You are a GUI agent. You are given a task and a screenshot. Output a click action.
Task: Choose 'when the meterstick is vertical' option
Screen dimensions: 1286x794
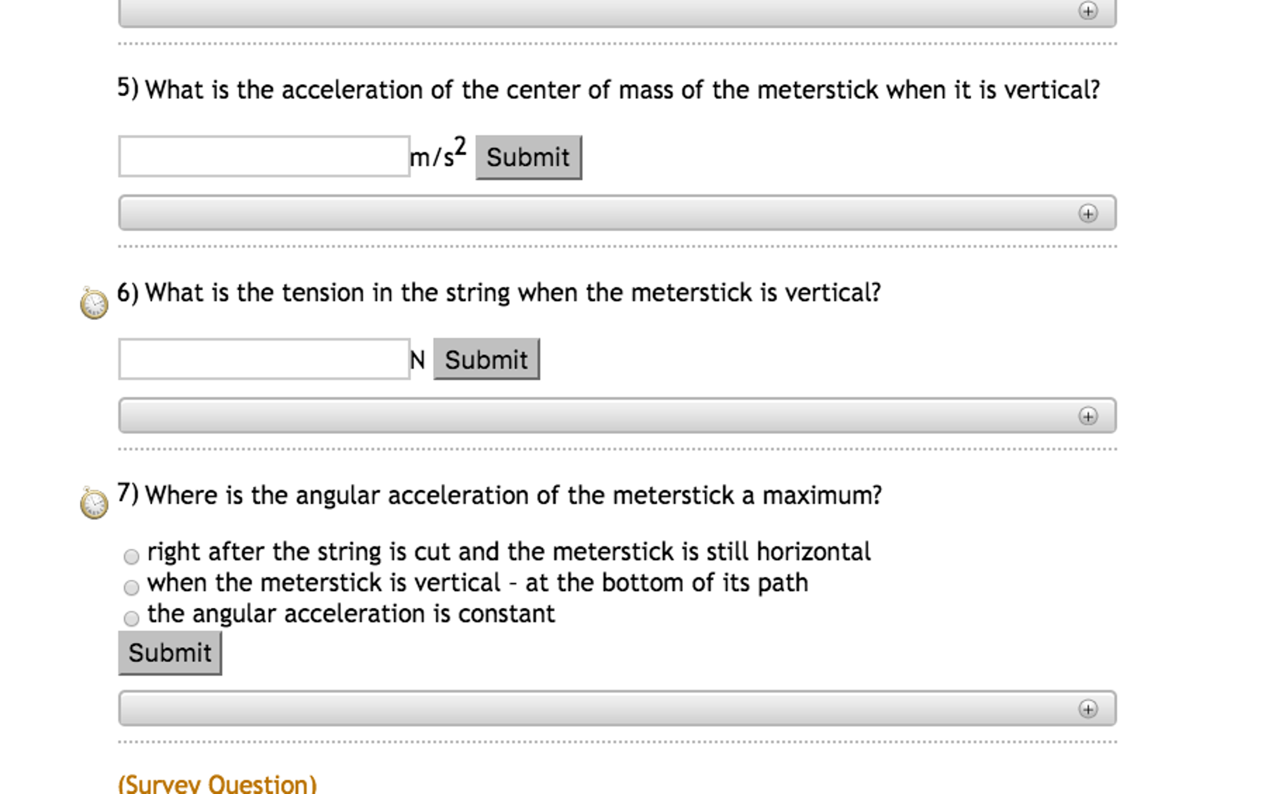131,587
